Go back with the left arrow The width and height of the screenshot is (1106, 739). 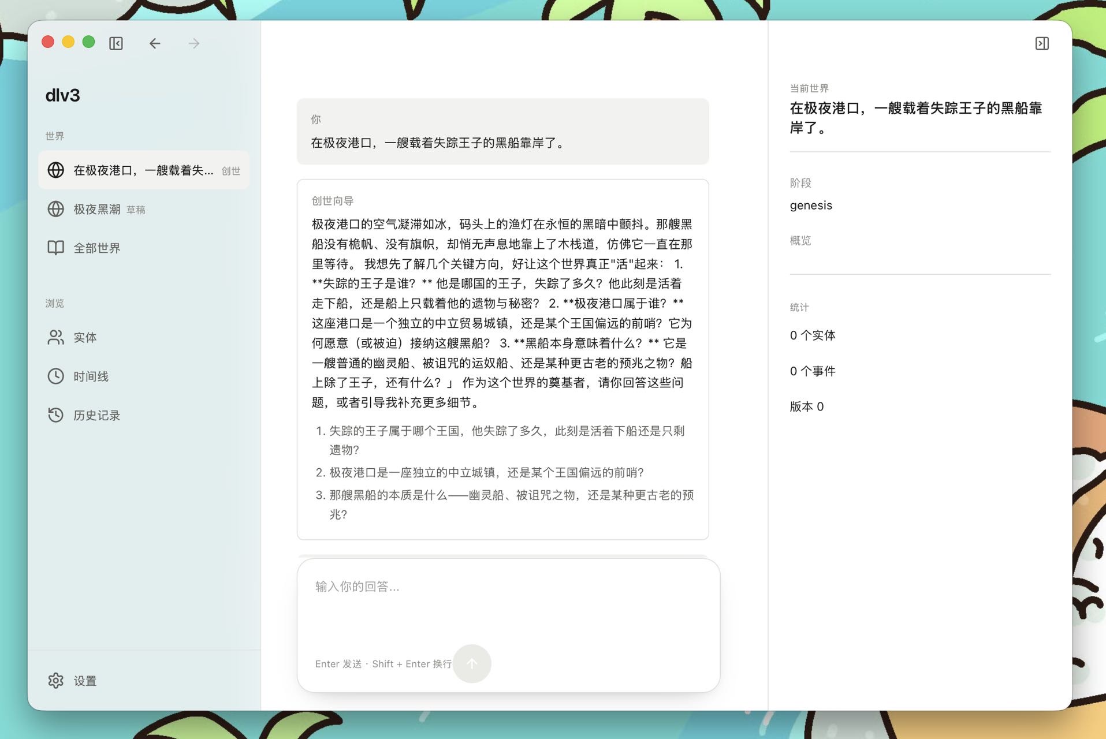pos(155,43)
